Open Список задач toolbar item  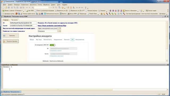click(x=151, y=11)
